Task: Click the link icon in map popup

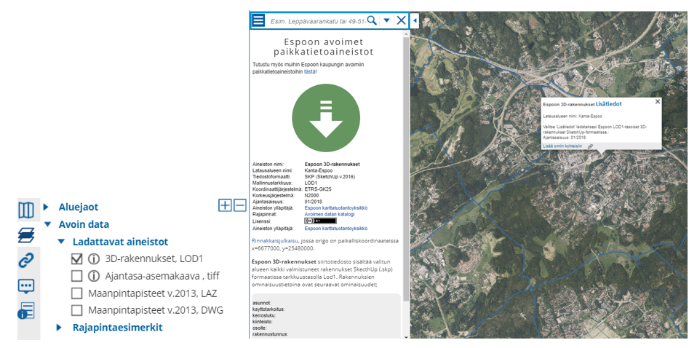Action: click(590, 146)
